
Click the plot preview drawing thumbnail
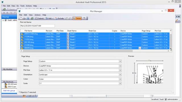(150, 73)
